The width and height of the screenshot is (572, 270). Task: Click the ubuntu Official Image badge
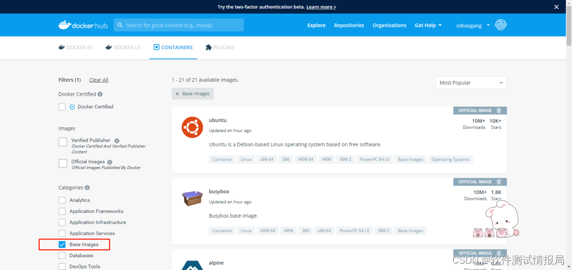coord(480,110)
